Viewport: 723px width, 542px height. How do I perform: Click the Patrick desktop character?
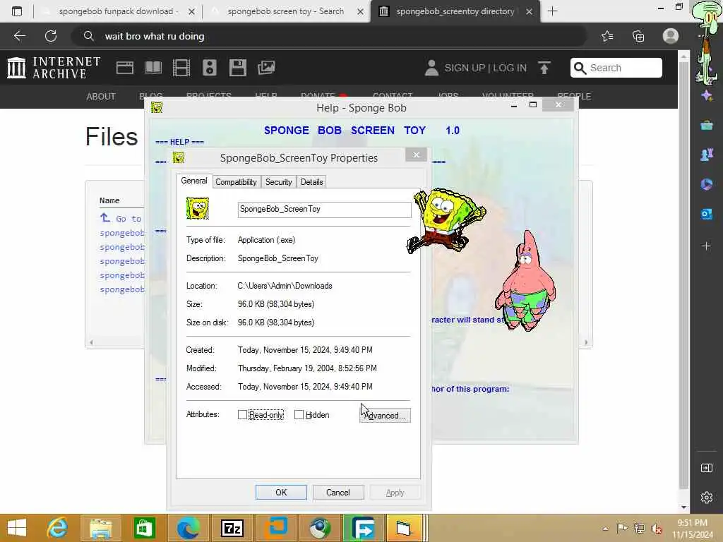coord(525,281)
